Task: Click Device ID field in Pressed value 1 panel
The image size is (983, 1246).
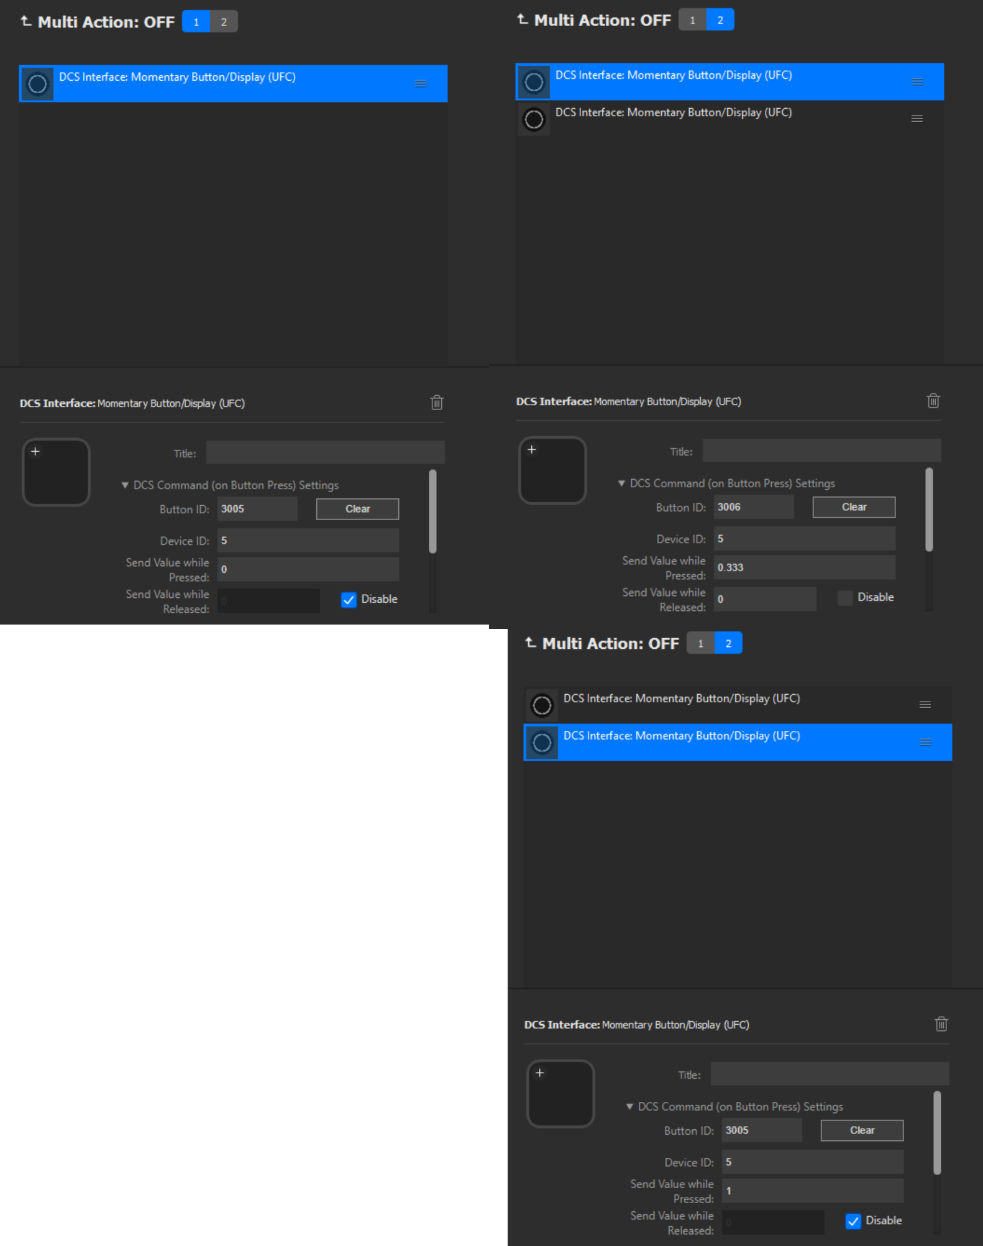Action: pyautogui.click(x=813, y=1162)
